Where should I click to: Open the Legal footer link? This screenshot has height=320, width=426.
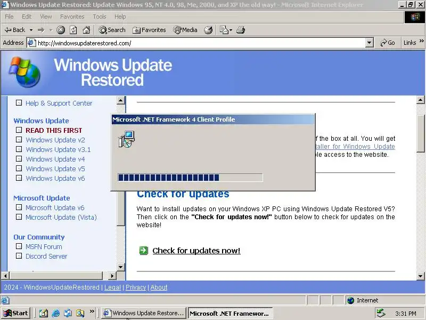tap(112, 287)
